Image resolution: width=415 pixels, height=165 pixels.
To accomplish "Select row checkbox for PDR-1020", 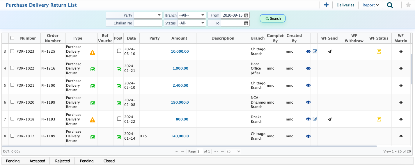I will click(12, 102).
